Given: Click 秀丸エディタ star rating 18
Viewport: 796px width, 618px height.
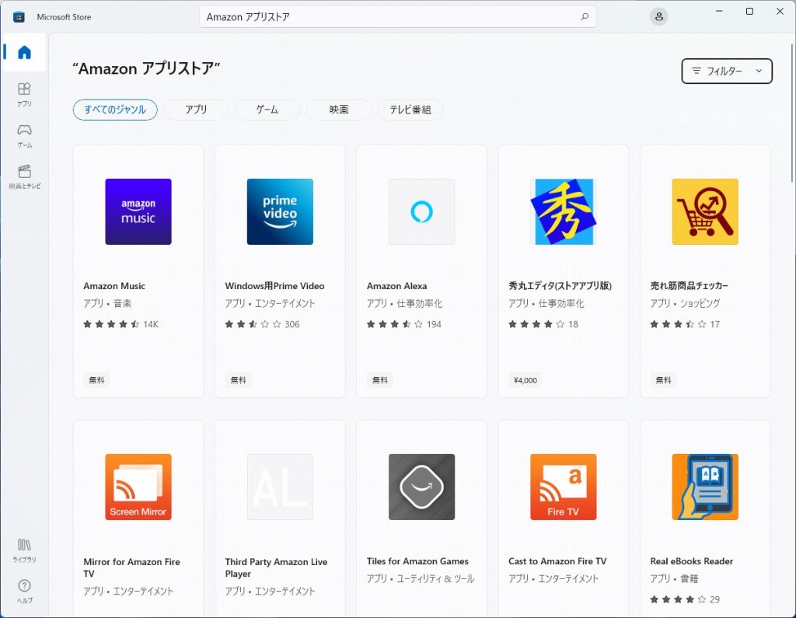Looking at the screenshot, I should [543, 324].
